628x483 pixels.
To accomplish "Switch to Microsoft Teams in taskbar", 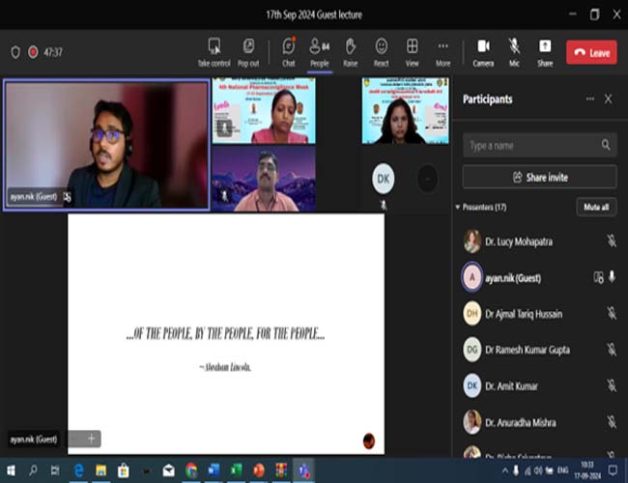I will pyautogui.click(x=303, y=470).
